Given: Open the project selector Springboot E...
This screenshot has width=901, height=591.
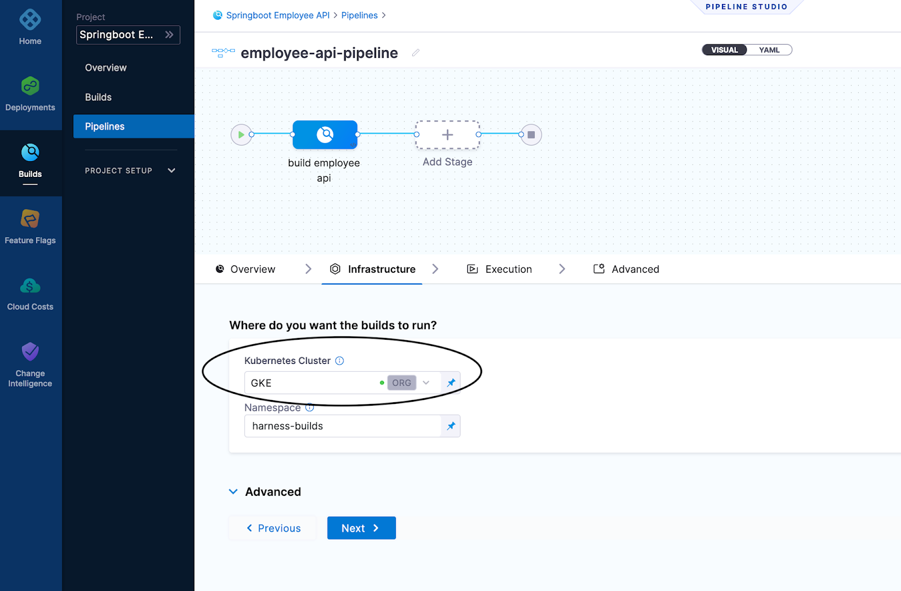Looking at the screenshot, I should point(128,35).
